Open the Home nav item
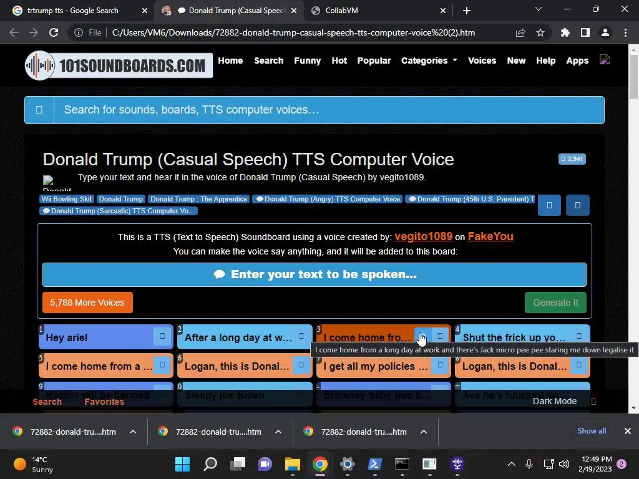This screenshot has height=479, width=639. 230,60
